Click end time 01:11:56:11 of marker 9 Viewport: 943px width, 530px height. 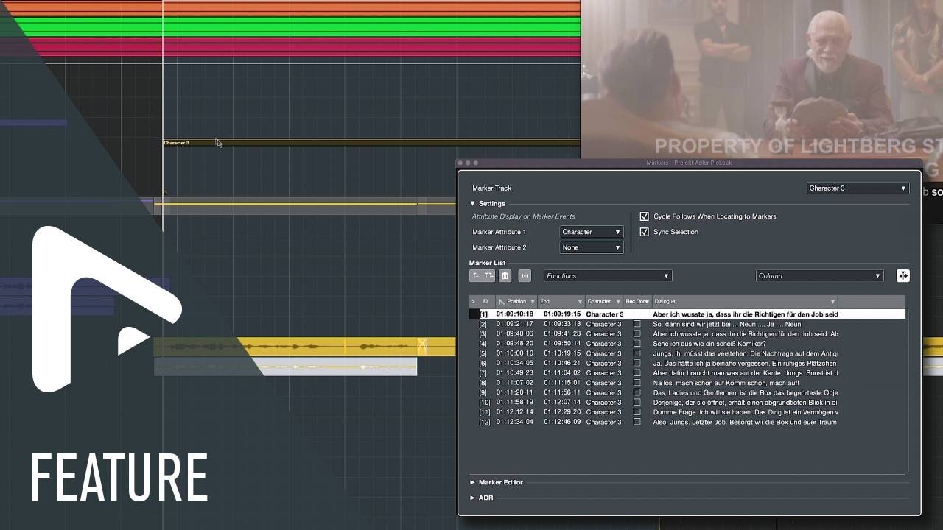(562, 392)
